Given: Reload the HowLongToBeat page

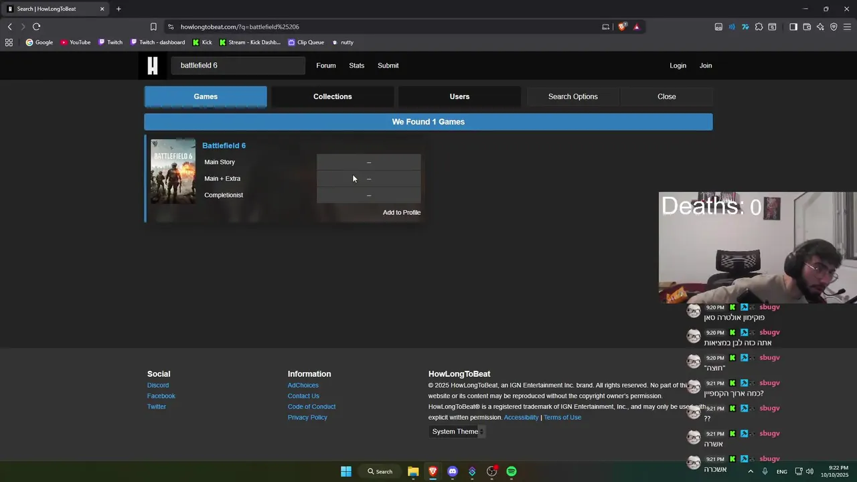Looking at the screenshot, I should (36, 27).
